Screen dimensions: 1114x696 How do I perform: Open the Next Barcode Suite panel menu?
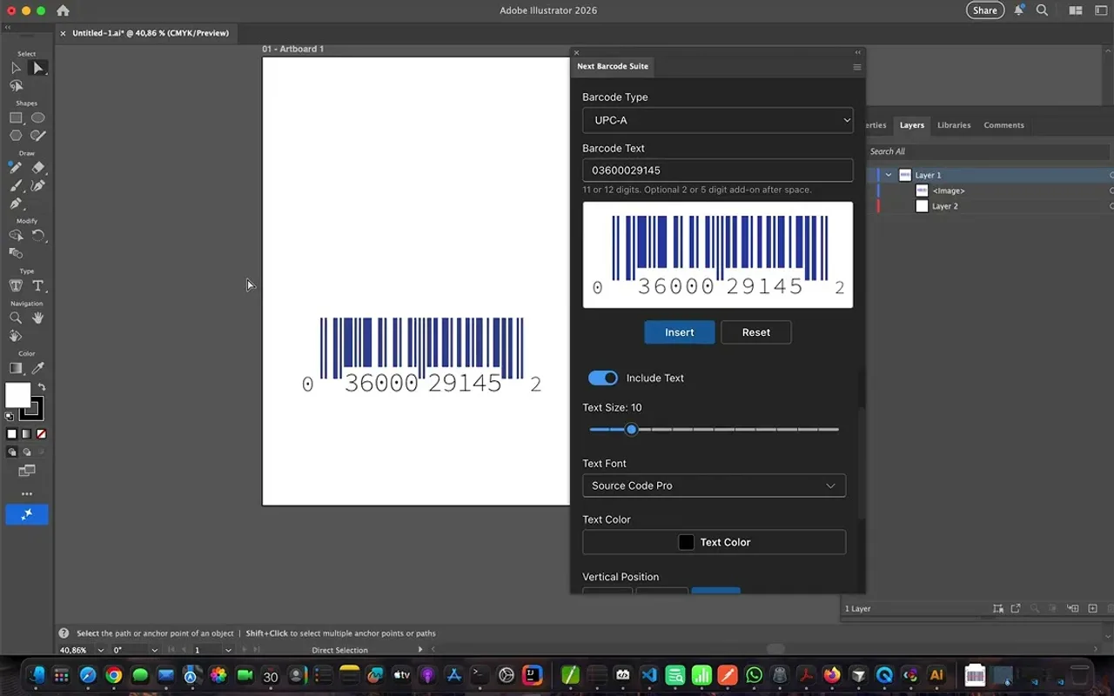(857, 67)
